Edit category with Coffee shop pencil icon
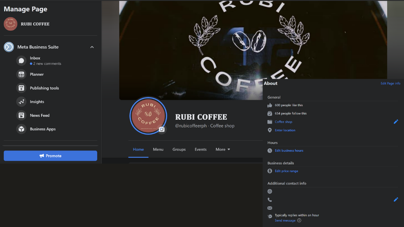The width and height of the screenshot is (404, 227). click(396, 121)
